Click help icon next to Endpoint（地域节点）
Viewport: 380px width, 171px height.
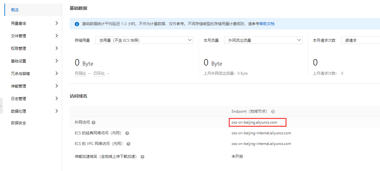(273, 111)
